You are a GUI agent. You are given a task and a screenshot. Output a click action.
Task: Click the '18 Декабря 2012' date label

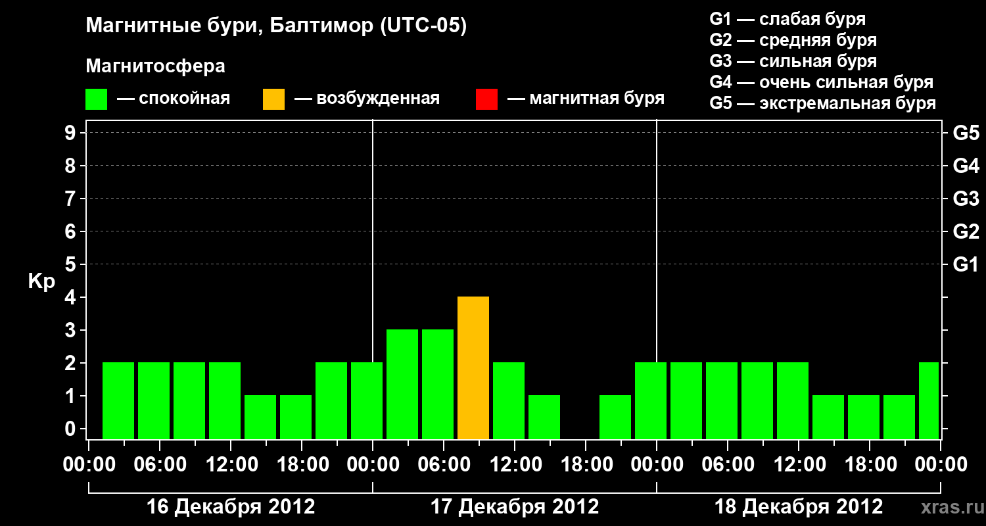click(799, 507)
